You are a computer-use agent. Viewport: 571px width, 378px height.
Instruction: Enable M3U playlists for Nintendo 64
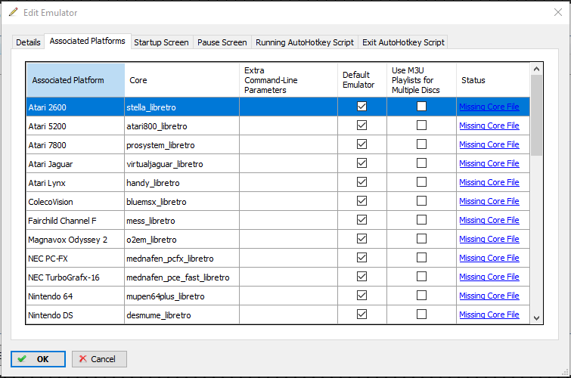(421, 296)
